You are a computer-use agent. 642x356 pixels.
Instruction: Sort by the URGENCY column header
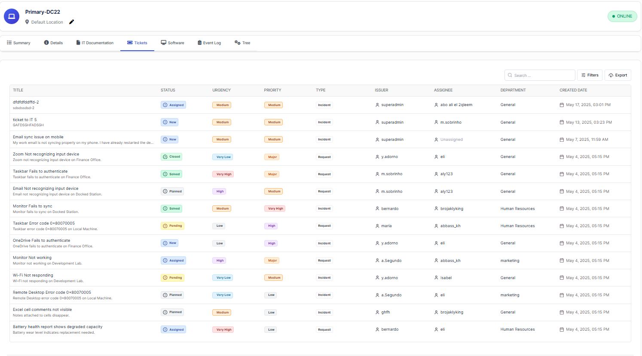coord(221,90)
